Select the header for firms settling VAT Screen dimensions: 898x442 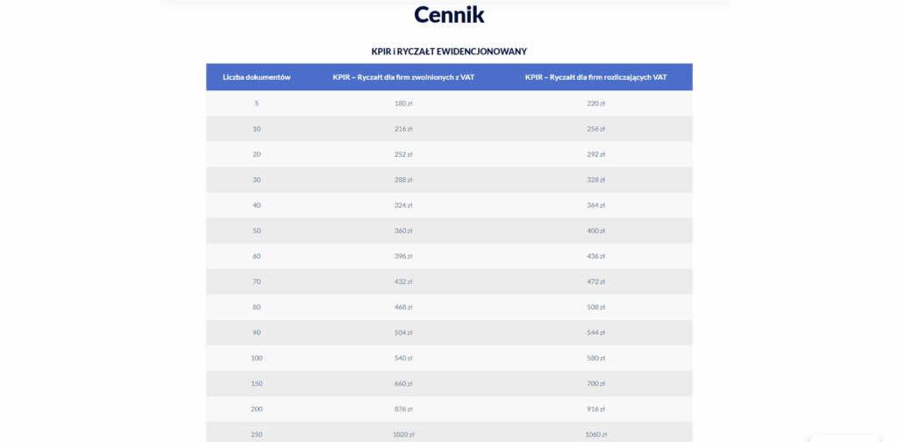tap(595, 77)
